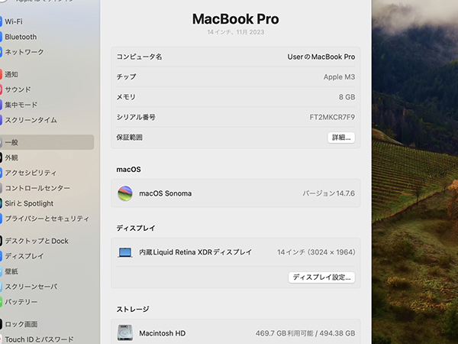Click serial number FT2MKCR7F9
Viewport: 458px width, 344px height.
(332, 117)
